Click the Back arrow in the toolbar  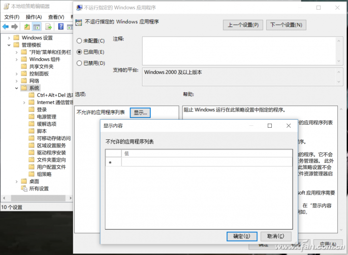click(5, 27)
